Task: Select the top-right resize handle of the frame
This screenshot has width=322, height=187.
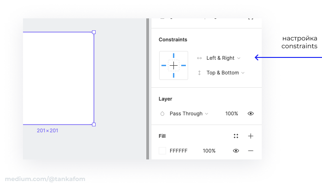Action: coord(94,32)
